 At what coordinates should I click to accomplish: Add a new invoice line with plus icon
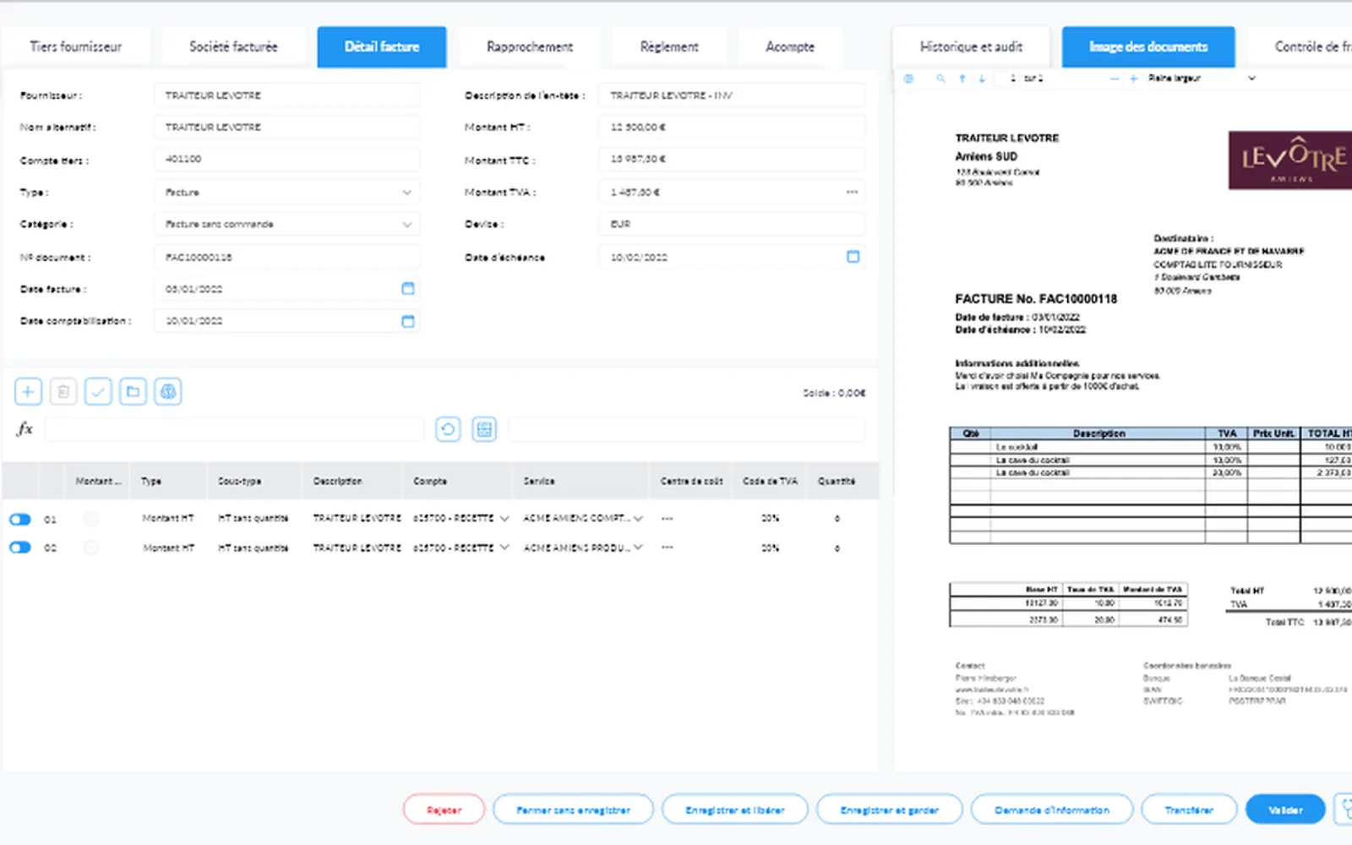tap(28, 391)
